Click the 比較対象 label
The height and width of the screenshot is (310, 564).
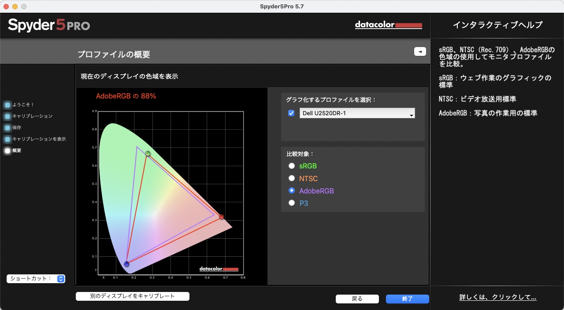point(300,154)
